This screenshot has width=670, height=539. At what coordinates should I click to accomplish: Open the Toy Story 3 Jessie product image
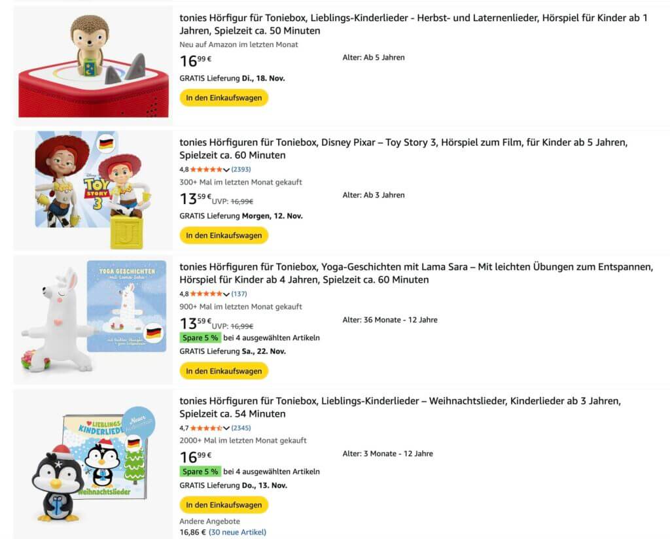click(93, 190)
